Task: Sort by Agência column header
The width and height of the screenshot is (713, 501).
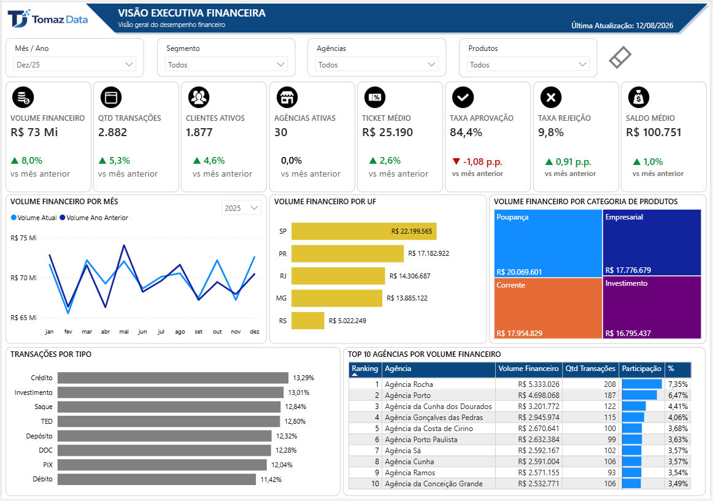Action: point(438,369)
